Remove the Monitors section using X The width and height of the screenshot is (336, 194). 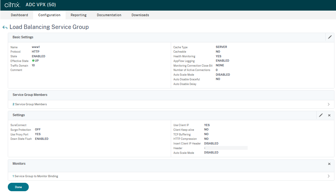click(329, 164)
